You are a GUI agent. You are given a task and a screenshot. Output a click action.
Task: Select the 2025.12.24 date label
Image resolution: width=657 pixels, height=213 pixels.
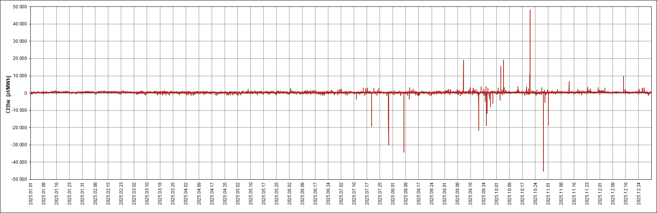click(x=639, y=193)
